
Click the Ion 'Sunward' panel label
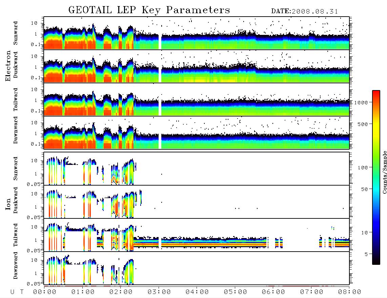[x=16, y=169]
